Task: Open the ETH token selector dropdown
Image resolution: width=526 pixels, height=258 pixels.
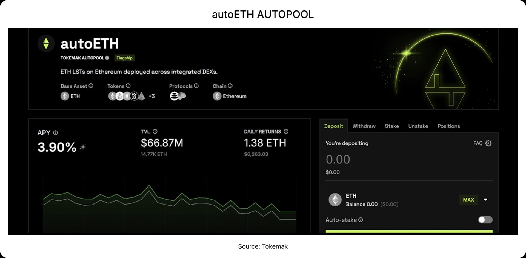Action: (x=485, y=200)
